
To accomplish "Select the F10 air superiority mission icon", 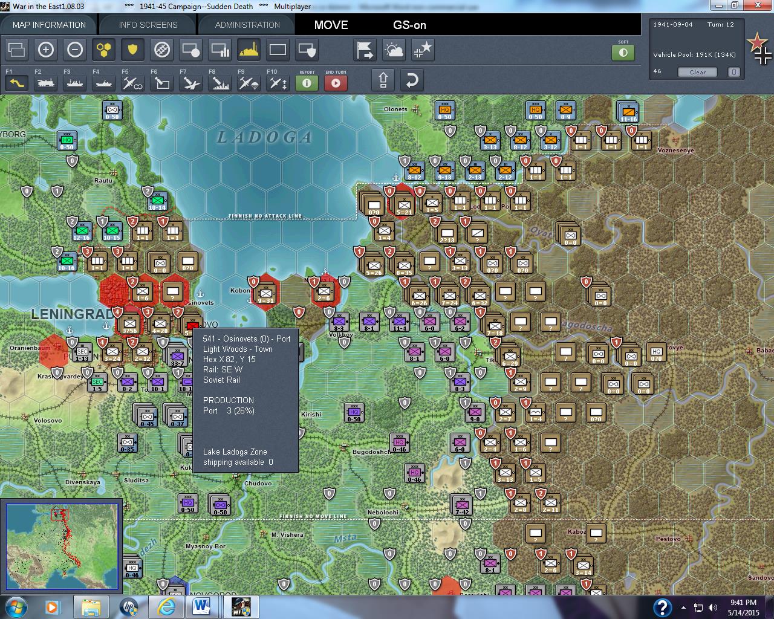I will coord(277,83).
